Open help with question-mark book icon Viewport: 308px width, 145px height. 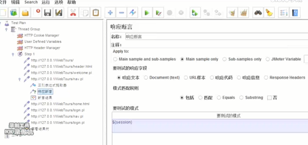(295, 13)
